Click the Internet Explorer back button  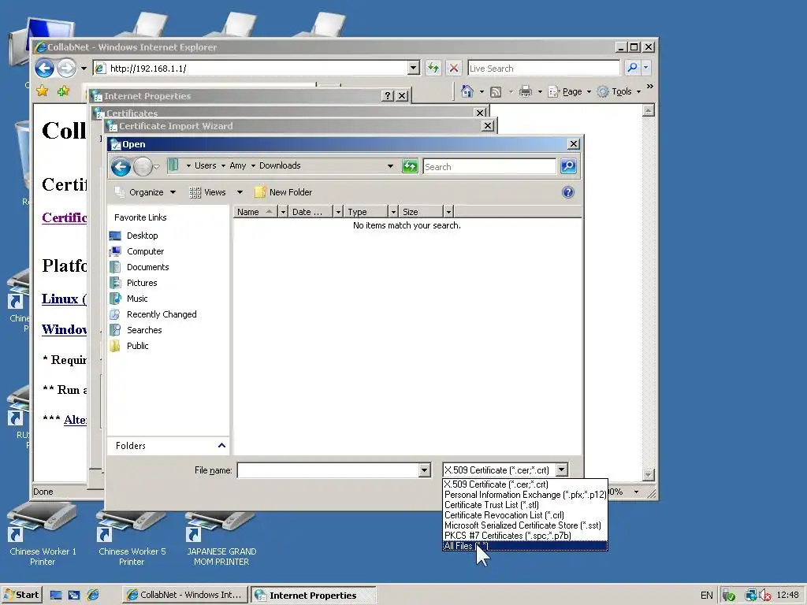tap(44, 68)
